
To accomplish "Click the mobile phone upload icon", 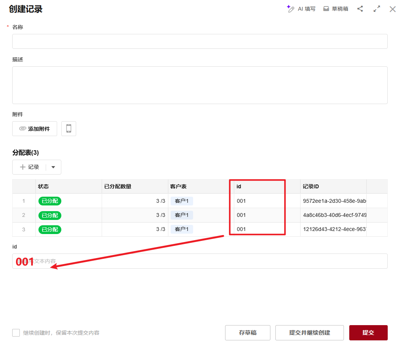I will pos(69,128).
